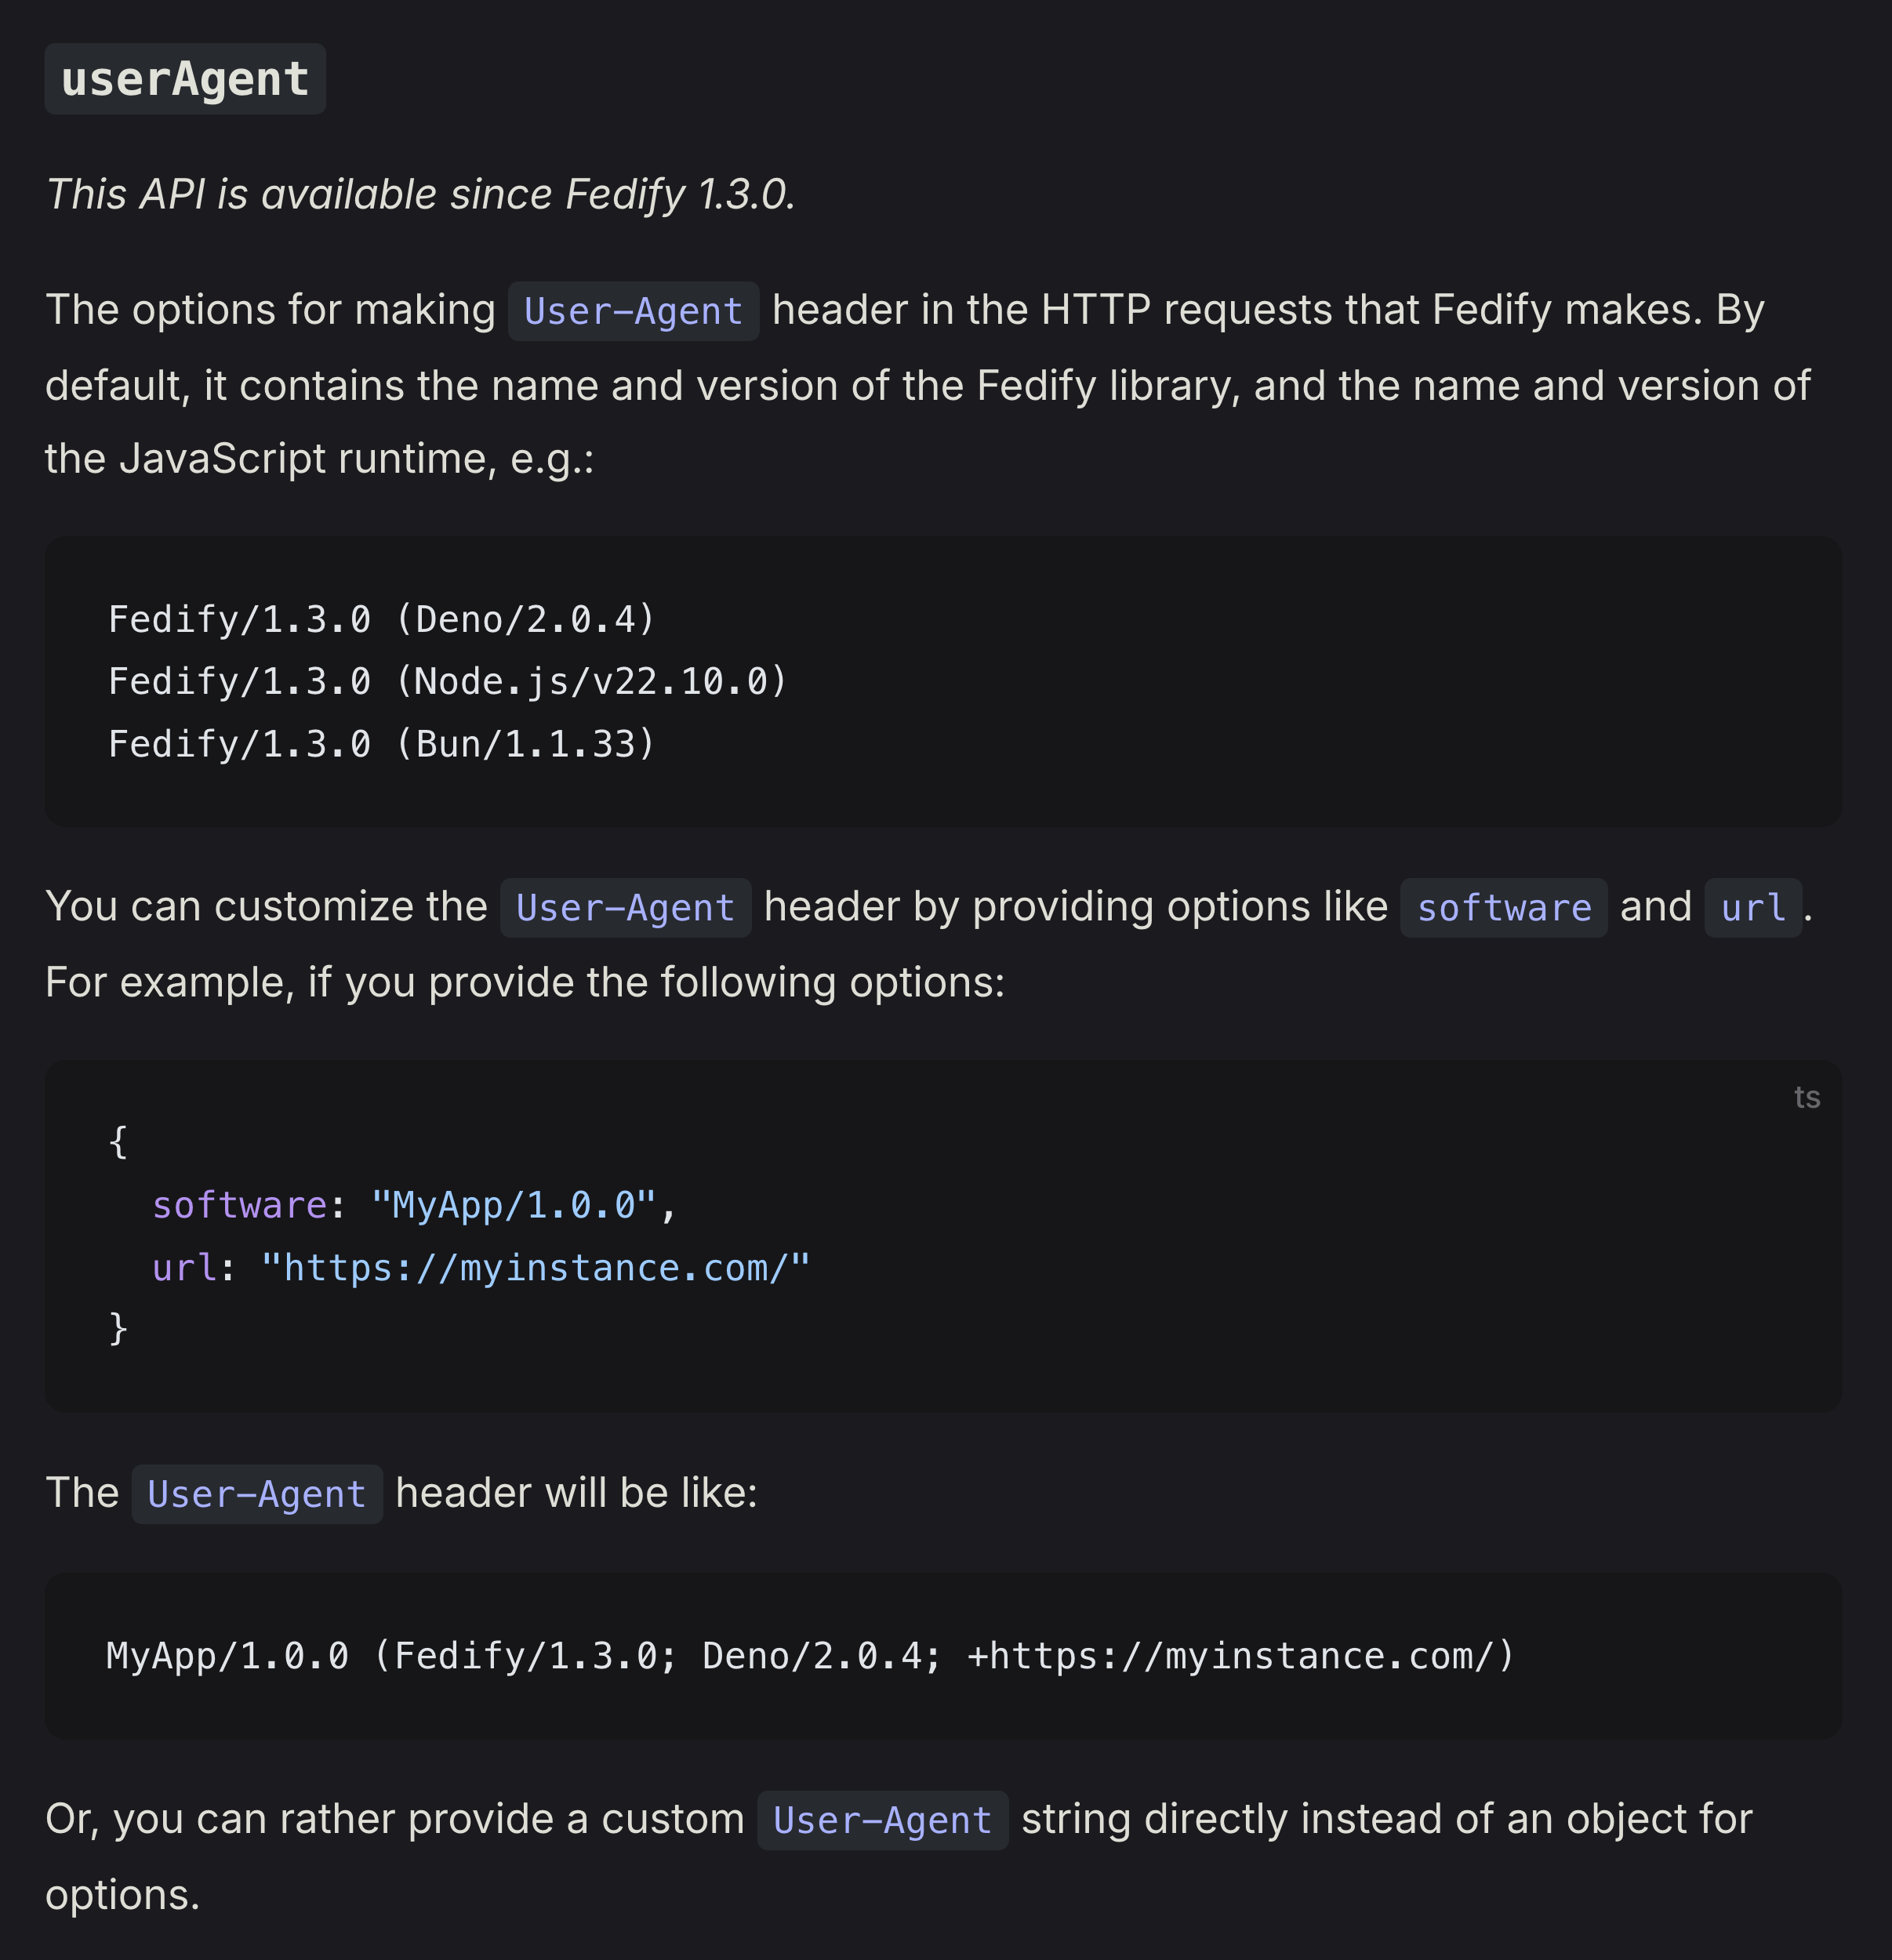Click the resulting MyApp/1.0.0 header output line

(810, 1656)
